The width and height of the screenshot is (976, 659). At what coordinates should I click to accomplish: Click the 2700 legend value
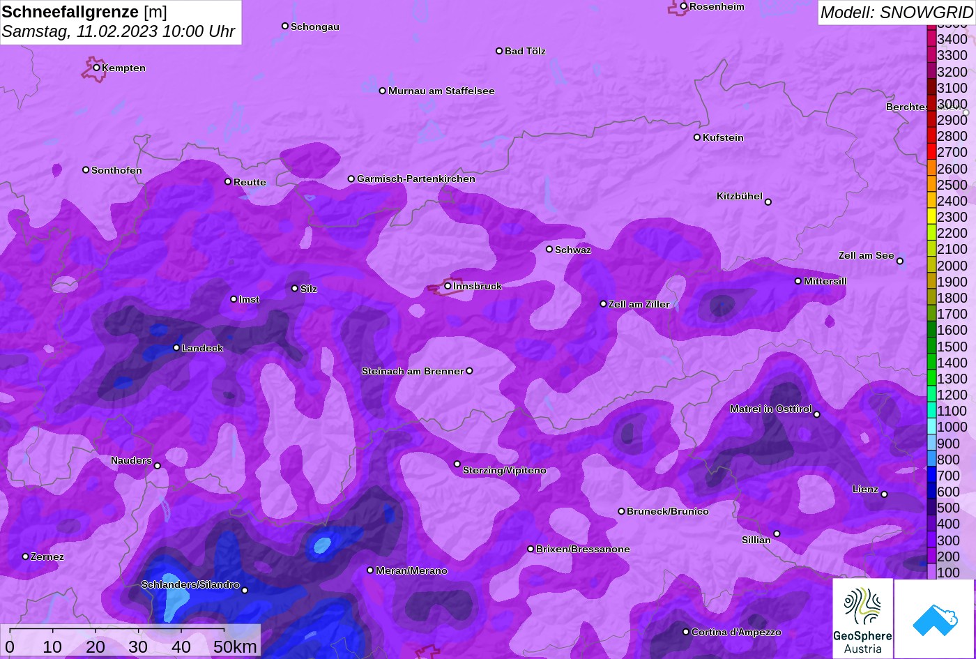(x=952, y=152)
